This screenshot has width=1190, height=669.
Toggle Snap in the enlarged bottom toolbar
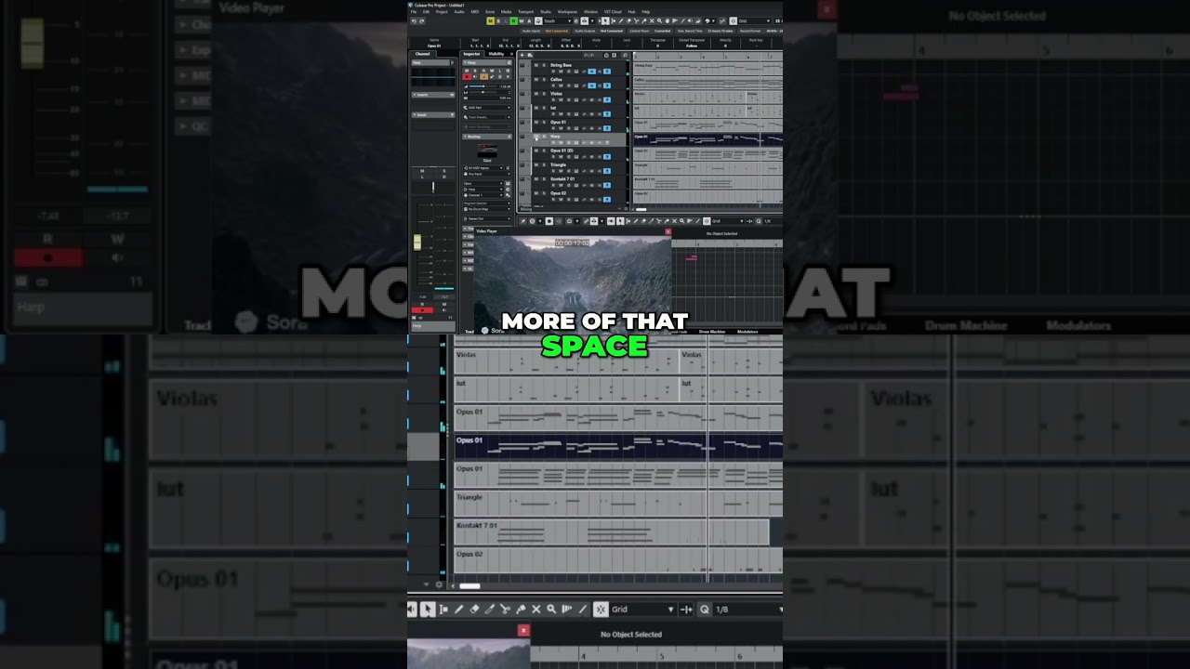pyautogui.click(x=601, y=610)
